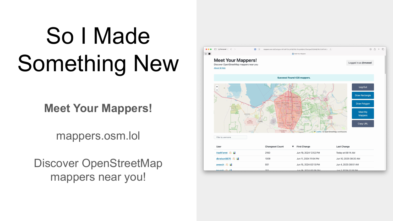Image resolution: width=393 pixels, height=221 pixels.
Task: Click the Draw Rectangle button
Action: click(x=363, y=95)
